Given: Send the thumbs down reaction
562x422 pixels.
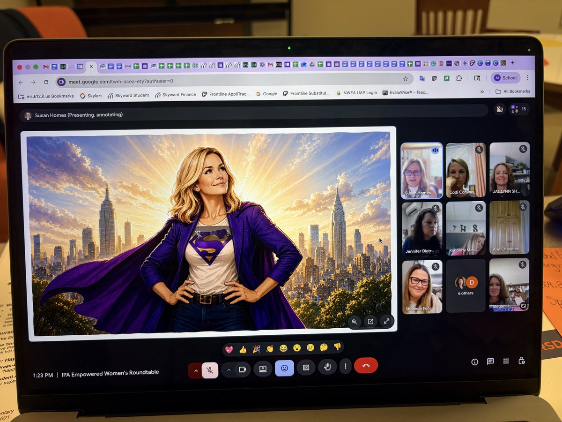Looking at the screenshot, I should pyautogui.click(x=337, y=347).
